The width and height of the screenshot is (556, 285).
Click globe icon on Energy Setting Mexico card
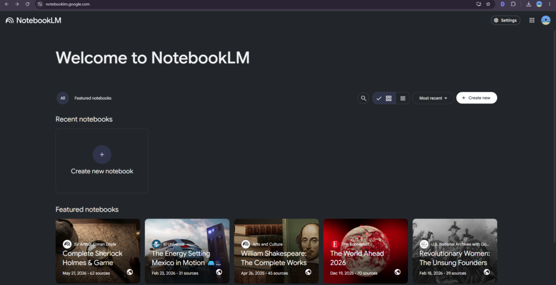coord(219,272)
